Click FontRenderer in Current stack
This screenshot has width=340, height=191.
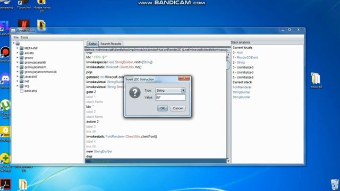tap(242, 87)
